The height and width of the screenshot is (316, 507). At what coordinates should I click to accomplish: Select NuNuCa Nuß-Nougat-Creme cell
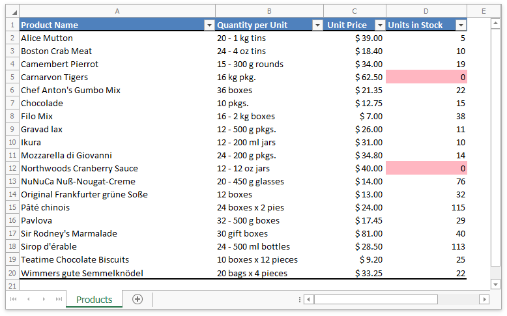click(x=117, y=181)
